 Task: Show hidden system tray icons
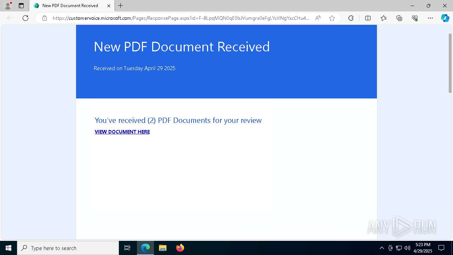(x=382, y=248)
